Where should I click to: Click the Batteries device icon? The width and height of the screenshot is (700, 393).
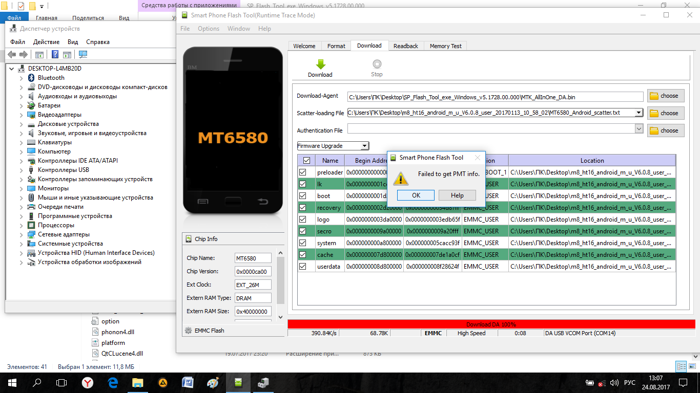point(31,105)
